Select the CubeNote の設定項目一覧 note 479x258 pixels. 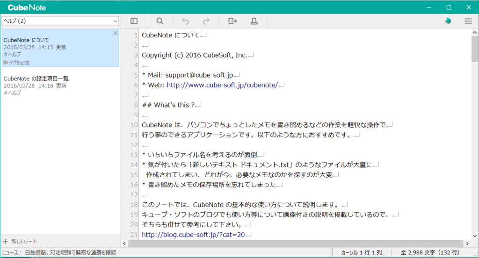[x=60, y=86]
